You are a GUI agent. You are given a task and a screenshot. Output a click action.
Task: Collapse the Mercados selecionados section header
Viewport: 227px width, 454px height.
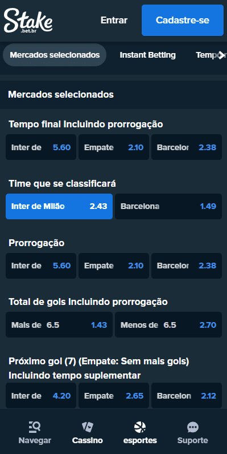[x=113, y=95]
